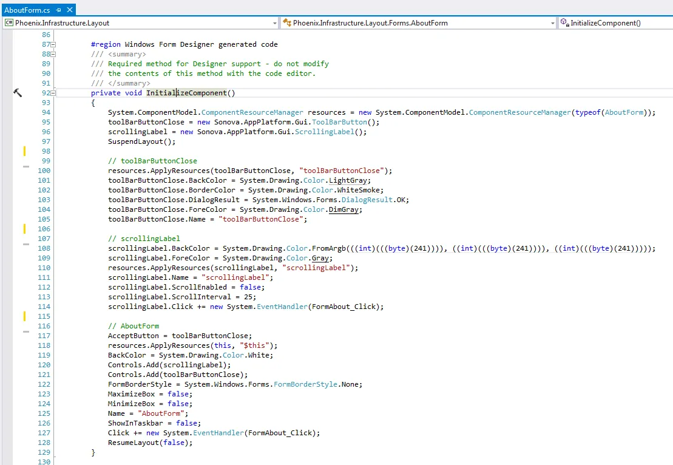Image resolution: width=673 pixels, height=465 pixels.
Task: Click 'ScrollInterval' property
Action: [x=201, y=297]
